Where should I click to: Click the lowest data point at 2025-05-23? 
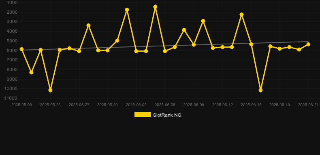tap(50, 90)
